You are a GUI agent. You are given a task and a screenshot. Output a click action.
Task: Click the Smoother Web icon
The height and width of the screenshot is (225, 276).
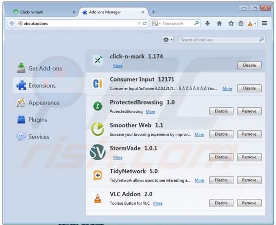(x=98, y=129)
